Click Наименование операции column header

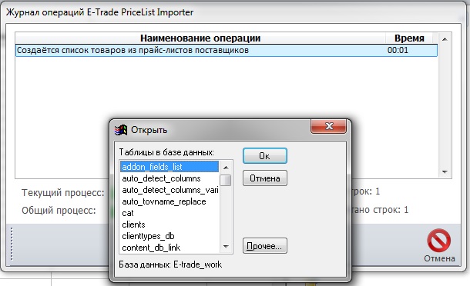coord(200,38)
